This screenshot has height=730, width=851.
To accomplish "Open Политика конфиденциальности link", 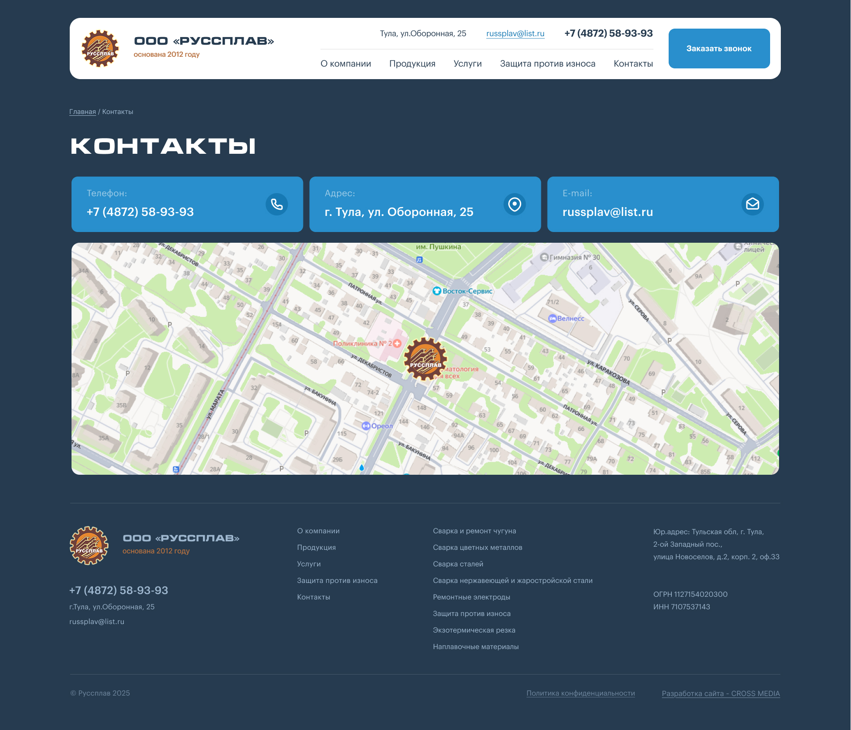I will click(581, 693).
